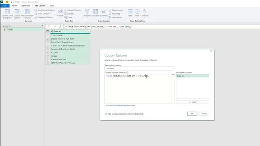
Task: Open Information dropdown
Action: click(116, 17)
